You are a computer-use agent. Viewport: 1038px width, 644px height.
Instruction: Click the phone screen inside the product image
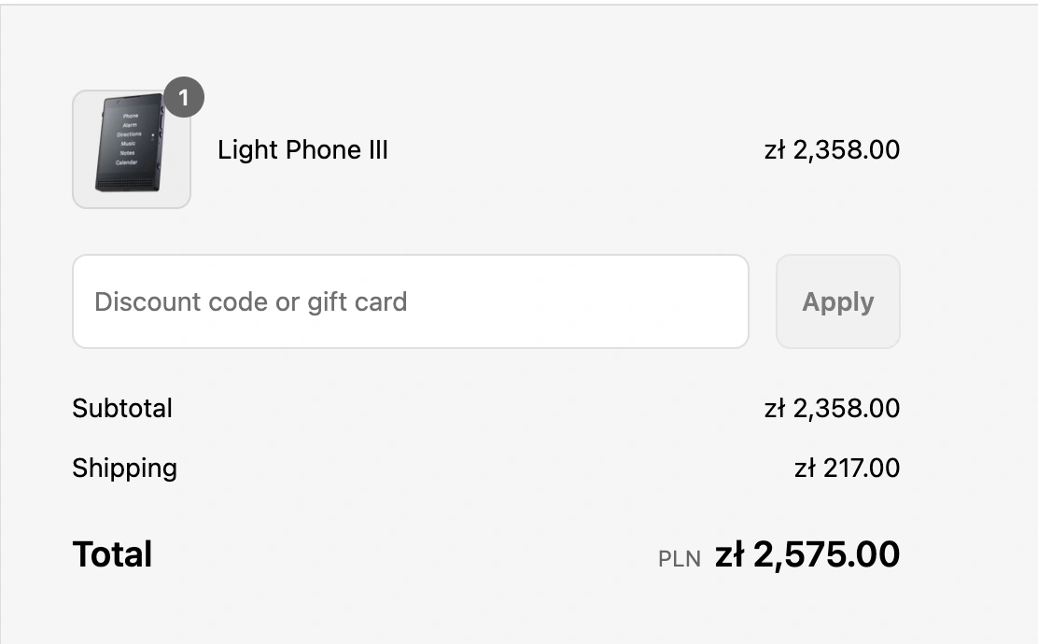[x=129, y=138]
